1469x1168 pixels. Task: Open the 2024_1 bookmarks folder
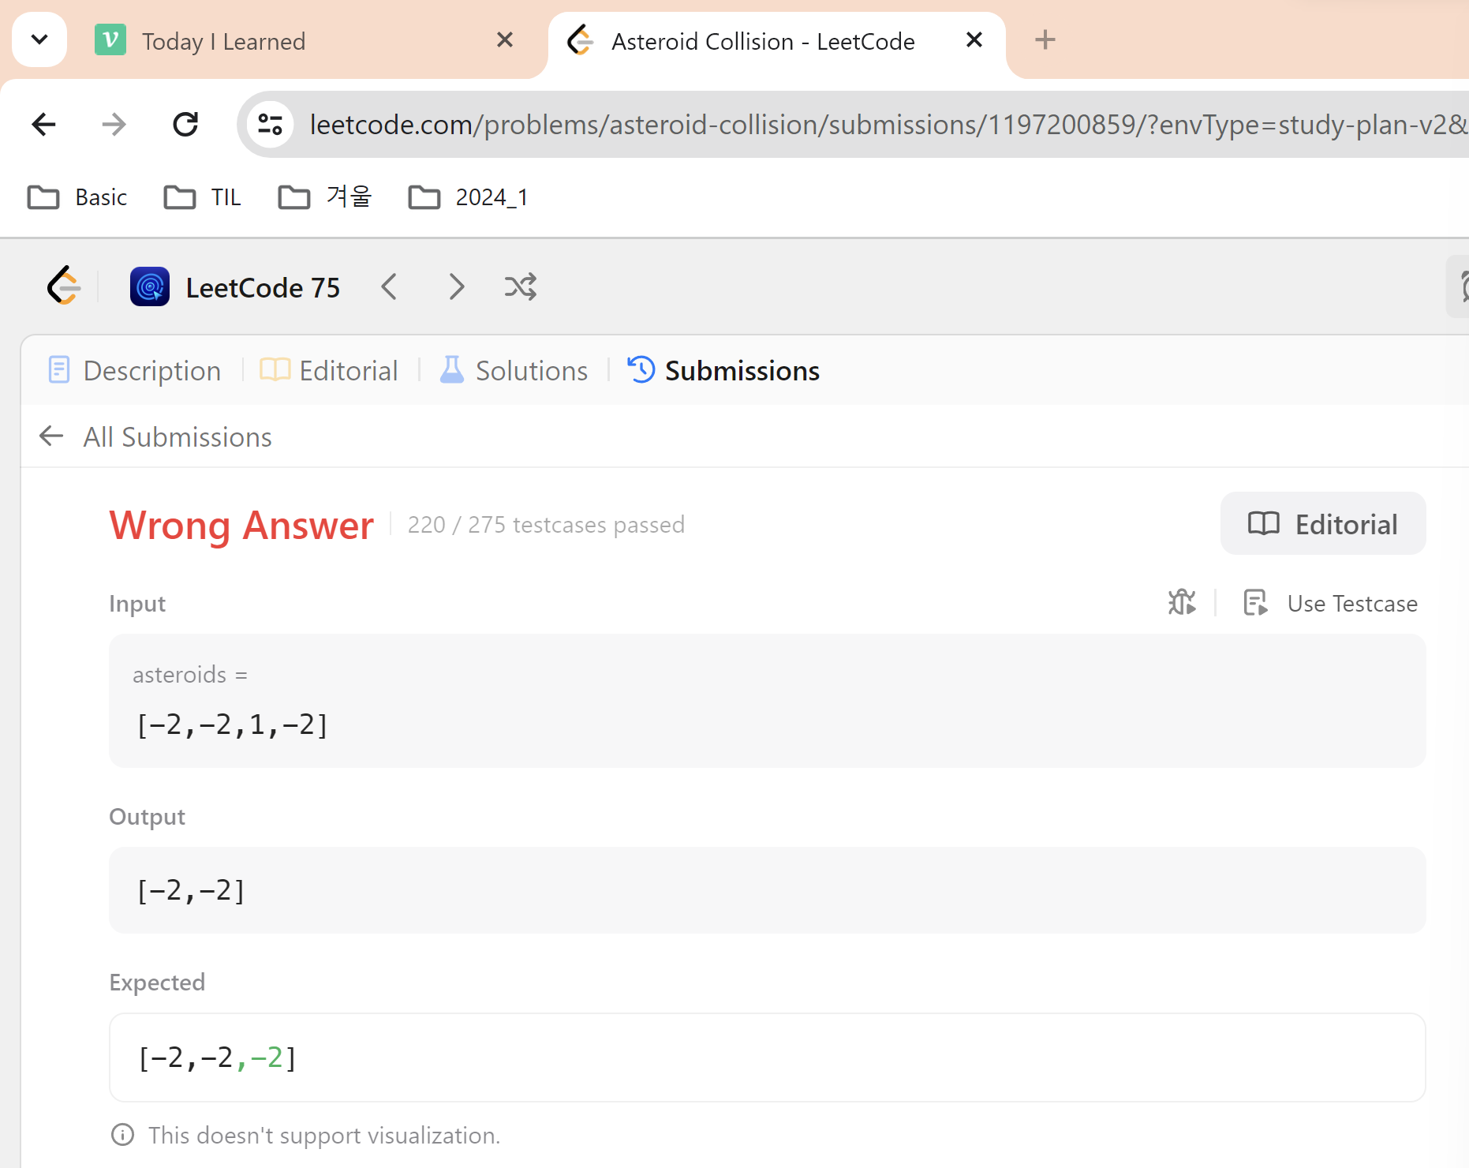[468, 197]
